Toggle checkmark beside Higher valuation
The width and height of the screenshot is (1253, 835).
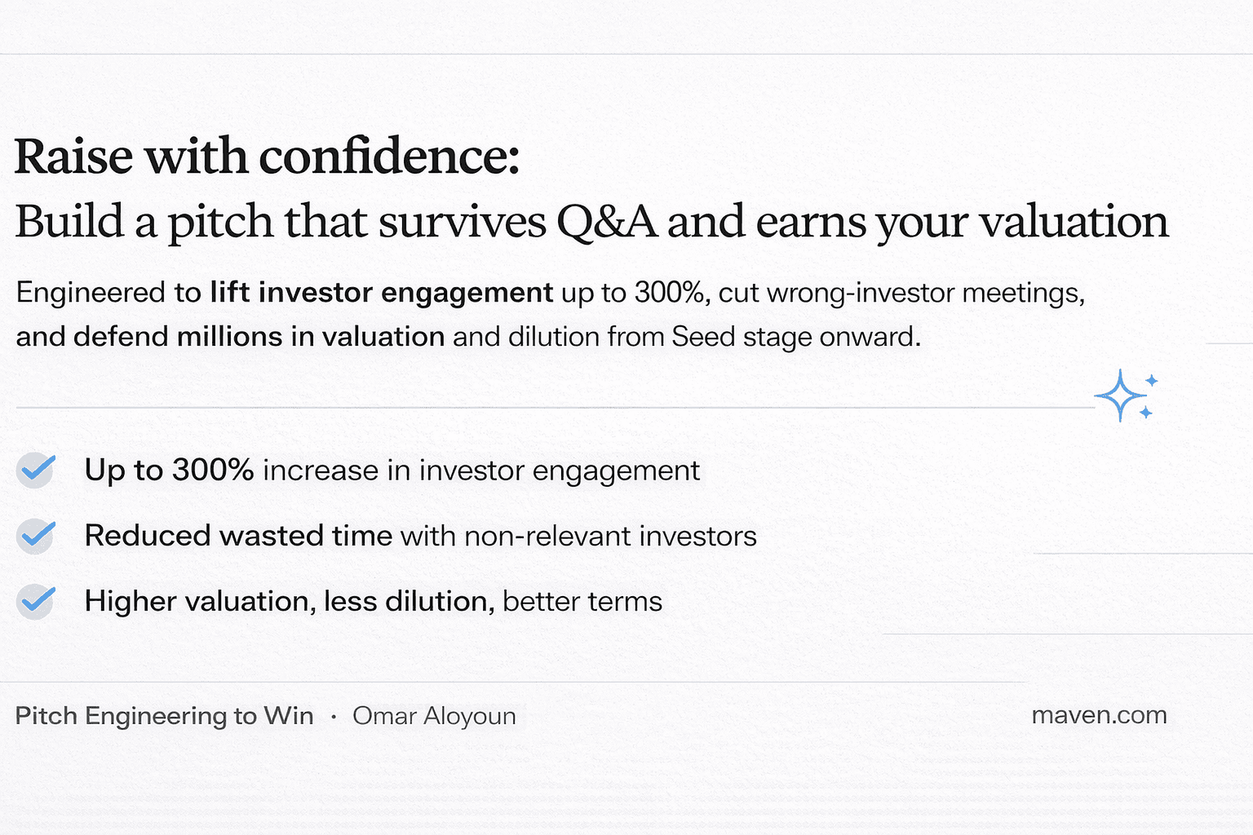37,602
